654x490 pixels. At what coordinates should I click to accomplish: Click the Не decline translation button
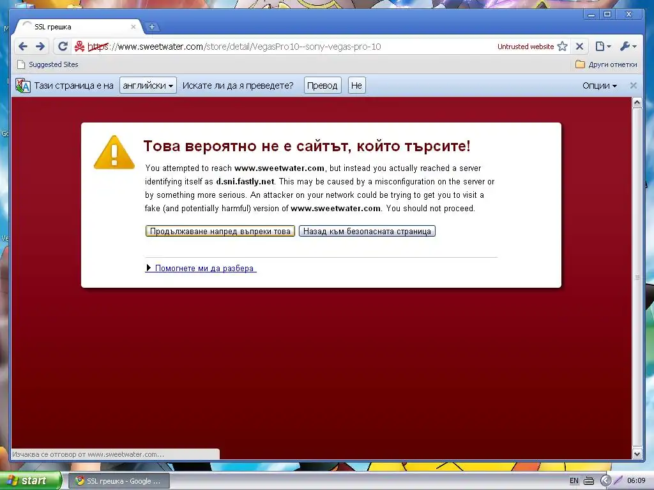[x=356, y=85]
